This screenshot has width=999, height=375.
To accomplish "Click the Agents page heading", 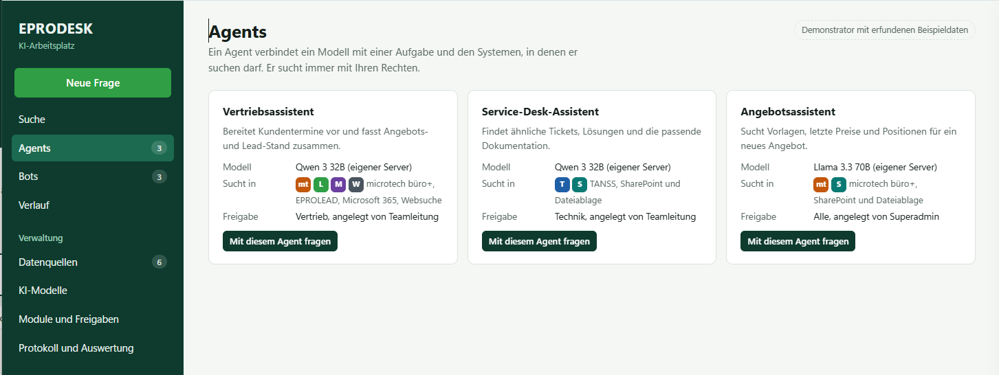I will [238, 32].
